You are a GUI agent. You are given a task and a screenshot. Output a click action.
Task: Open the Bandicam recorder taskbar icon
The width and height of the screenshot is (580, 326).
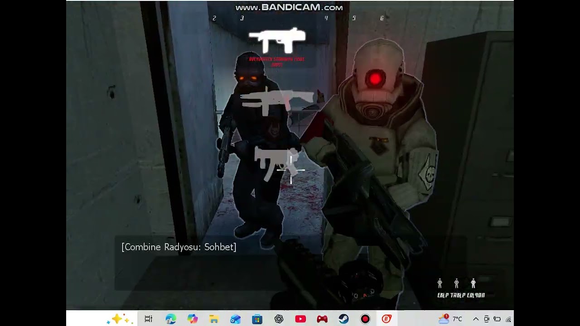[x=365, y=319]
